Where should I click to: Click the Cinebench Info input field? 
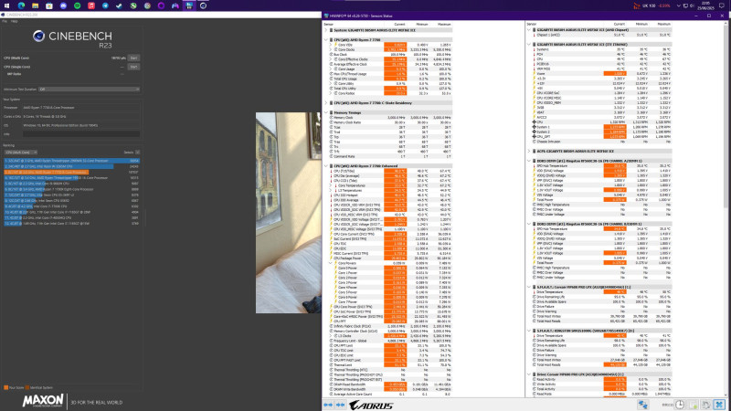81,133
